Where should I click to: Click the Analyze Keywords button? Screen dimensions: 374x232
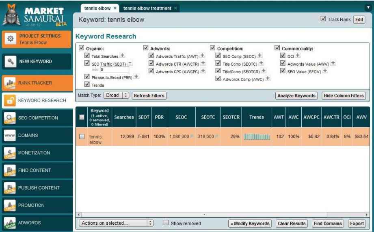click(296, 96)
